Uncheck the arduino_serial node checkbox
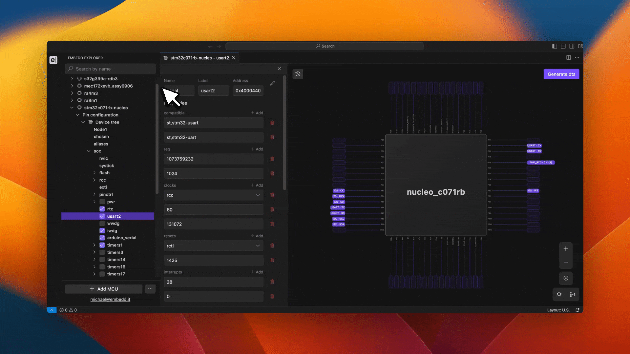630x354 pixels. coord(102,238)
